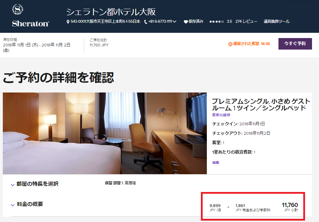Click the 編集 link
Screen dimensions: 319x222
(x=216, y=162)
